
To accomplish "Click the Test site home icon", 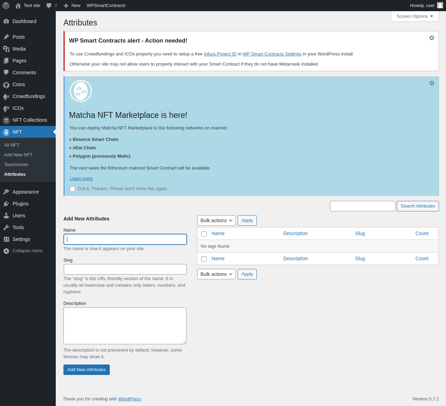I will [18, 6].
